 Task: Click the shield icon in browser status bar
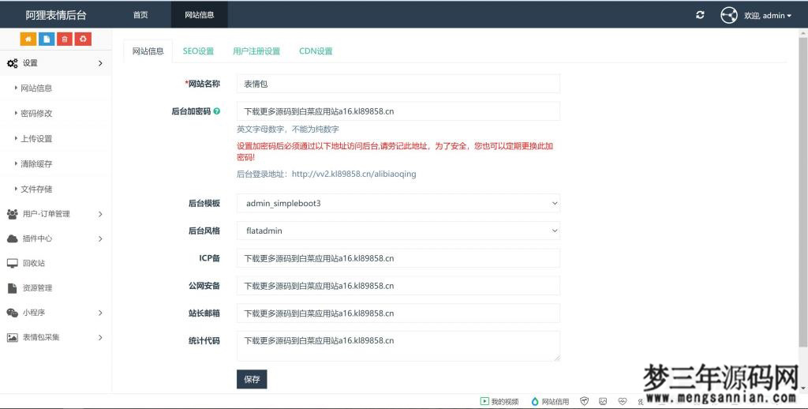[584, 401]
